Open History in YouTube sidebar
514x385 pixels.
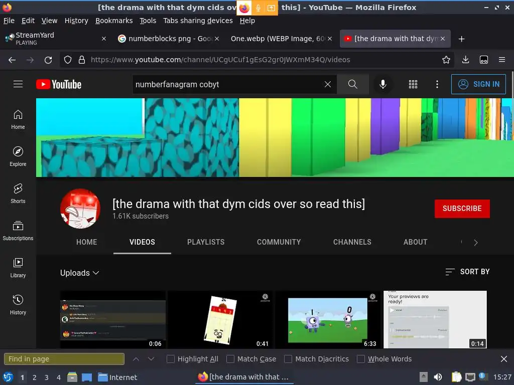point(18,305)
